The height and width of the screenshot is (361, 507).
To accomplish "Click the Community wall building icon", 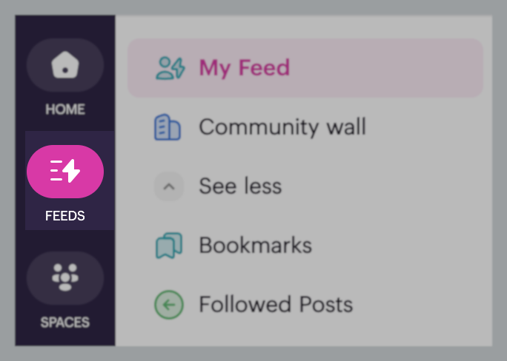I will [168, 127].
